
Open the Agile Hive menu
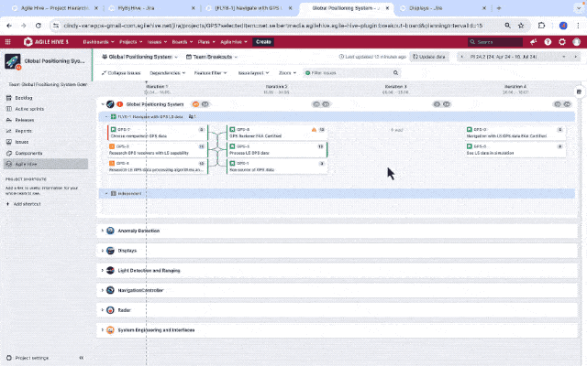234,42
